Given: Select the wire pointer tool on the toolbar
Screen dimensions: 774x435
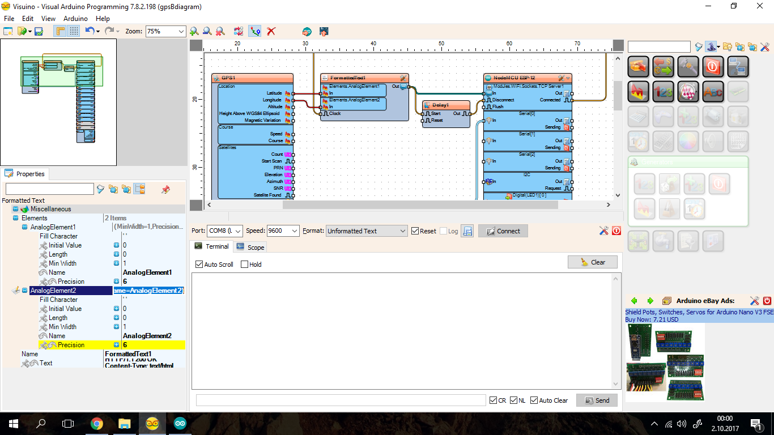Looking at the screenshot, I should pos(254,31).
